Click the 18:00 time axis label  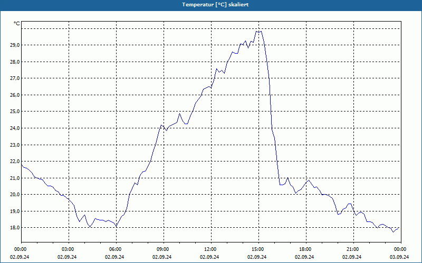tap(306, 249)
